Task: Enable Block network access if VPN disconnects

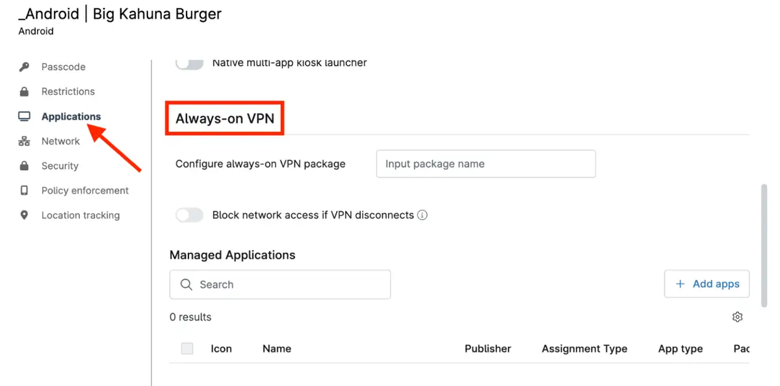Action: point(190,215)
